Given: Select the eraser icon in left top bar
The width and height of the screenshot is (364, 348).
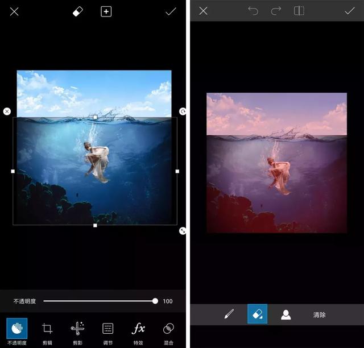Looking at the screenshot, I should click(x=78, y=11).
